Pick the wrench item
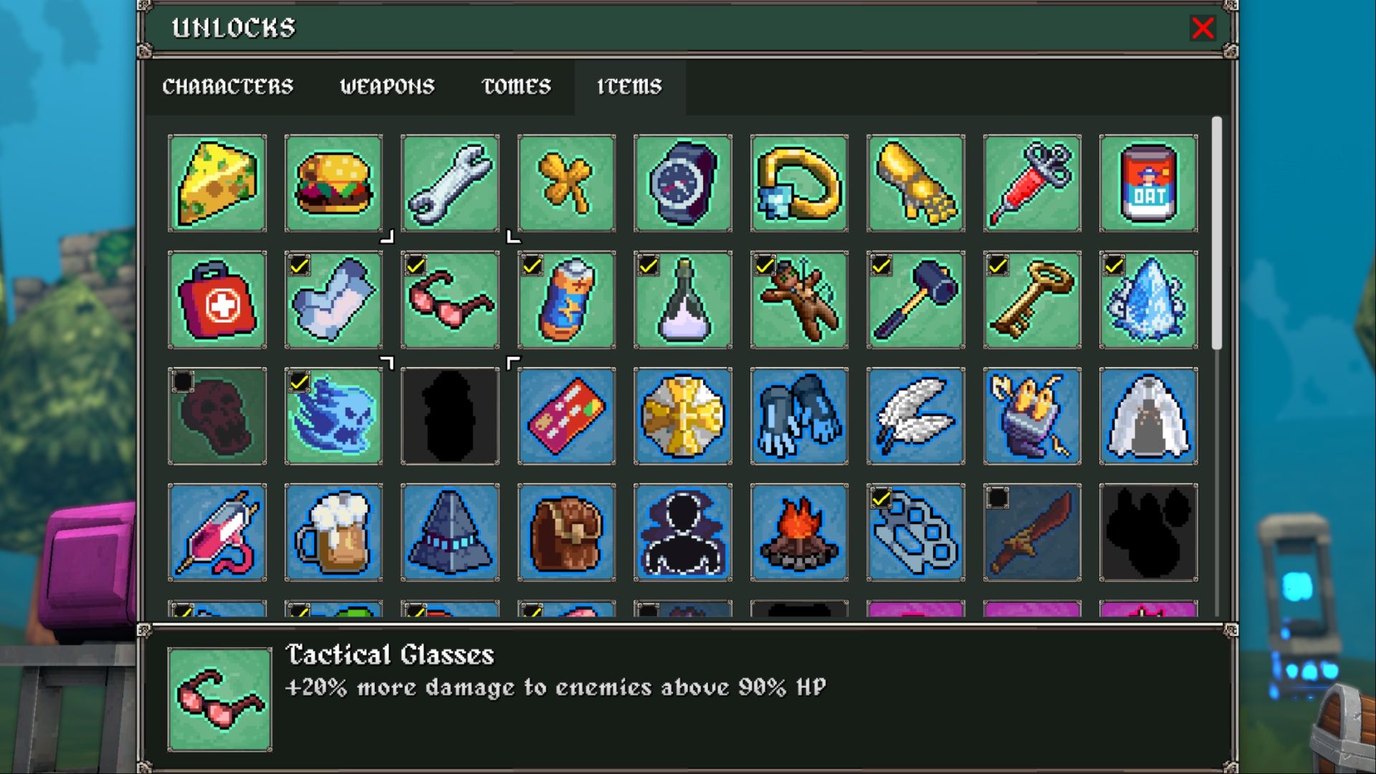The width and height of the screenshot is (1376, 774). pyautogui.click(x=450, y=183)
